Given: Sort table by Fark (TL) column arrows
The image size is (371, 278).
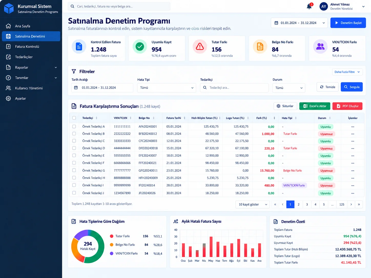Looking at the screenshot, I should 274,118.
